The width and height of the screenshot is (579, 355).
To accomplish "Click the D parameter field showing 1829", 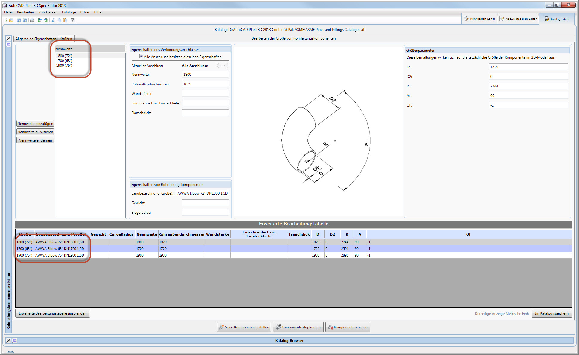I will coord(528,67).
